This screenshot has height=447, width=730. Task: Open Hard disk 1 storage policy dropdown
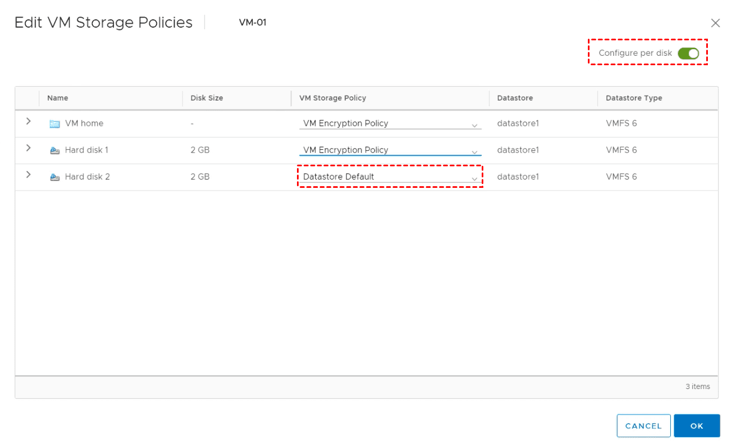(x=390, y=150)
